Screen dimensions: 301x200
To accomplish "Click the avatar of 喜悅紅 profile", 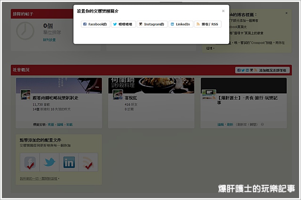I will tap(118, 95).
